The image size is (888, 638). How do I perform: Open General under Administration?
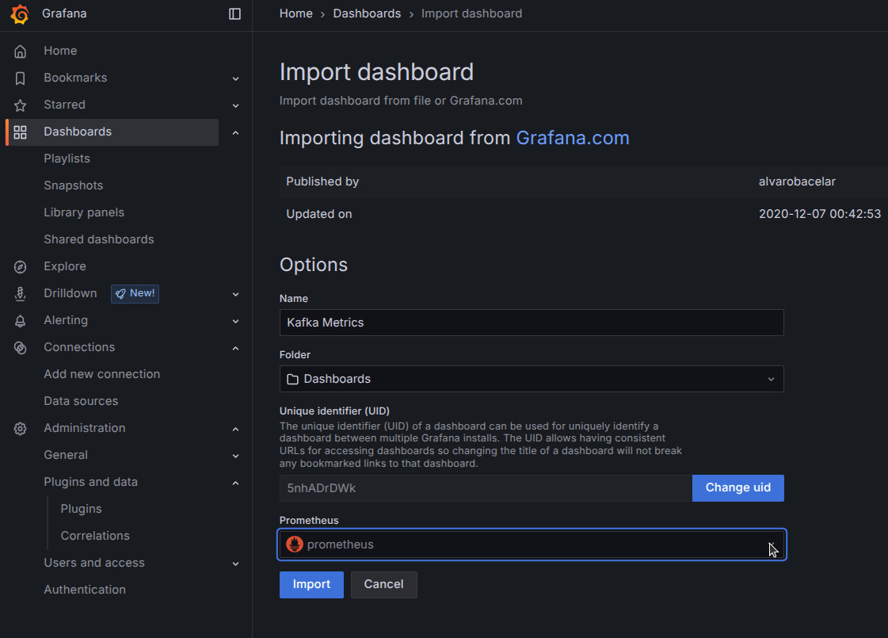[66, 455]
